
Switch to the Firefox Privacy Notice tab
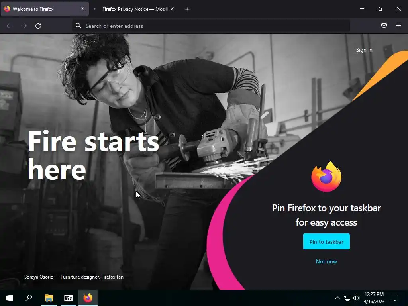click(135, 9)
